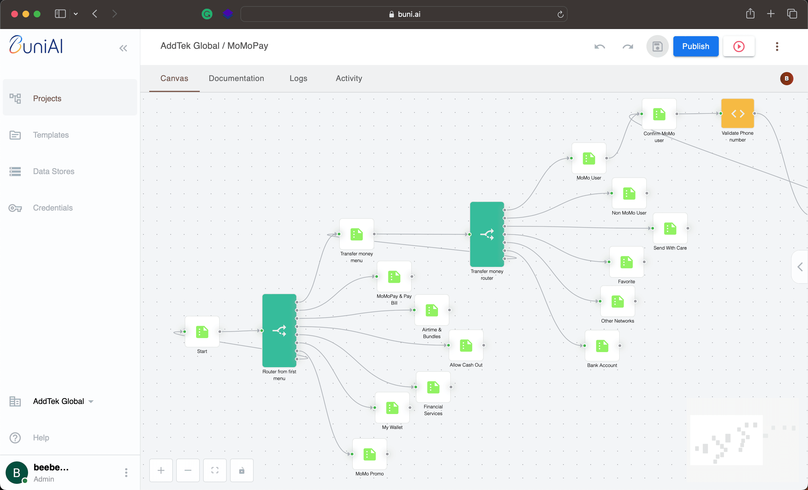The image size is (808, 490).
Task: Switch to the Canvas tab
Action: 174,78
